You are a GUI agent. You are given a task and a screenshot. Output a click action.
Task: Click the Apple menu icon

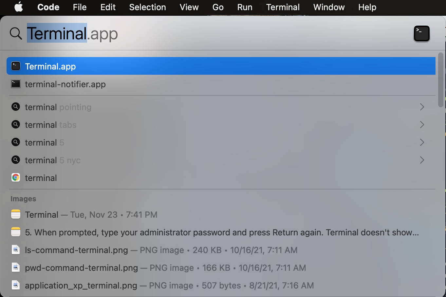tap(18, 7)
